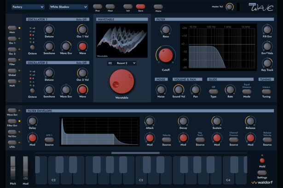Click the LFO 1 Source button
Screen dimensions: 283x188
[49, 139]
